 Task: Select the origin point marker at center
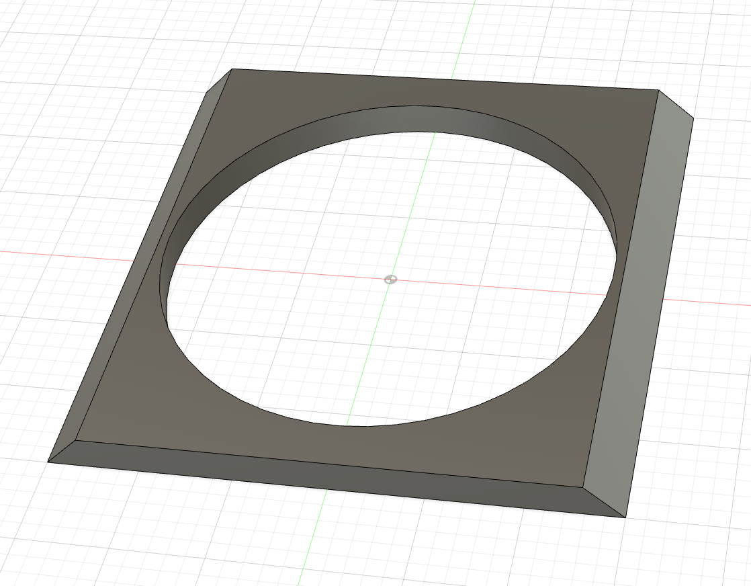(x=391, y=280)
